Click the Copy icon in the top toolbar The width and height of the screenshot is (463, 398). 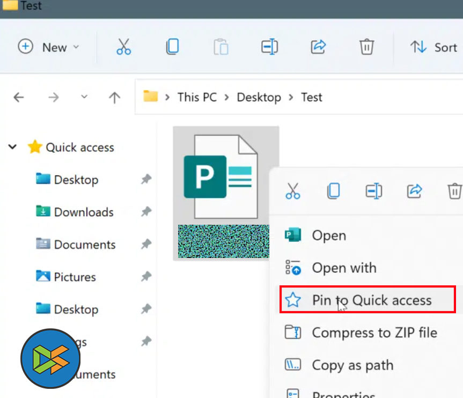click(x=172, y=47)
